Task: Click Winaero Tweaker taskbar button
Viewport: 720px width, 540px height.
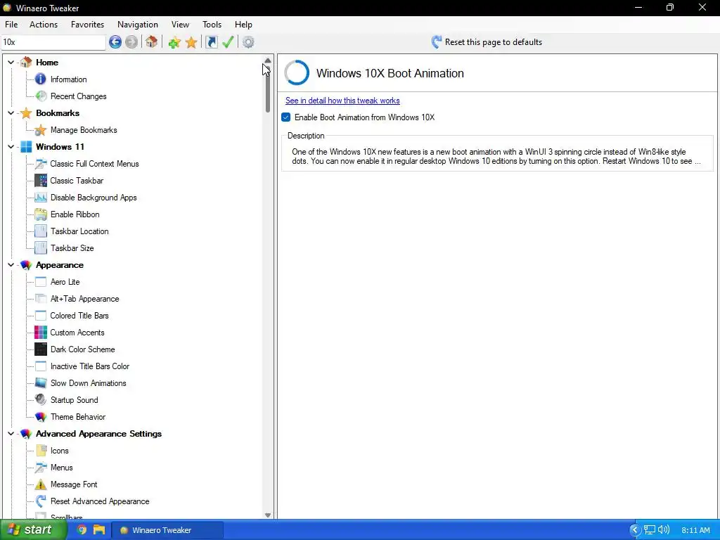Action: coord(168,530)
